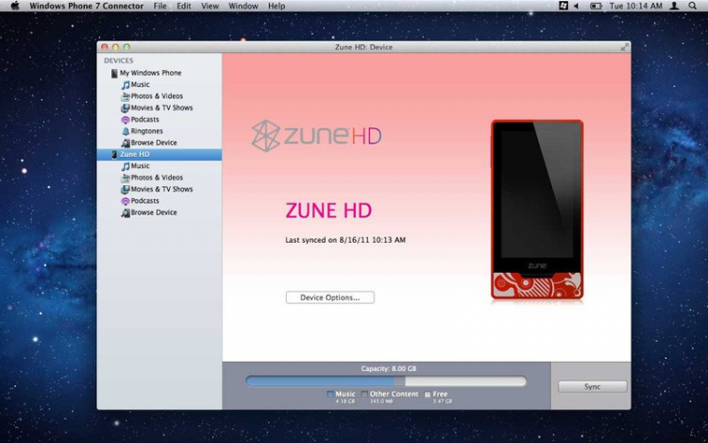Open the File menu
The height and width of the screenshot is (443, 708).
point(160,6)
